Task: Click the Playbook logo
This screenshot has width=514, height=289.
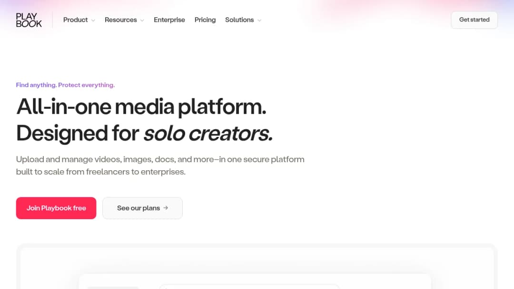Action: pos(29,20)
